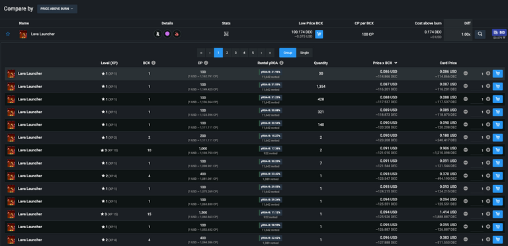Click Lava Launcher name in the 428 quantity row
The width and height of the screenshot is (508, 246).
pyautogui.click(x=30, y=99)
